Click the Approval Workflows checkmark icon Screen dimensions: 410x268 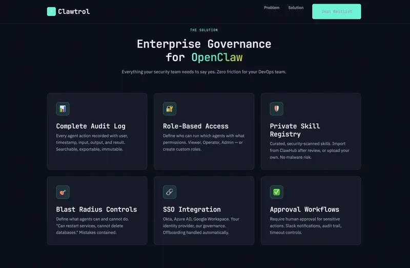tap(276, 192)
